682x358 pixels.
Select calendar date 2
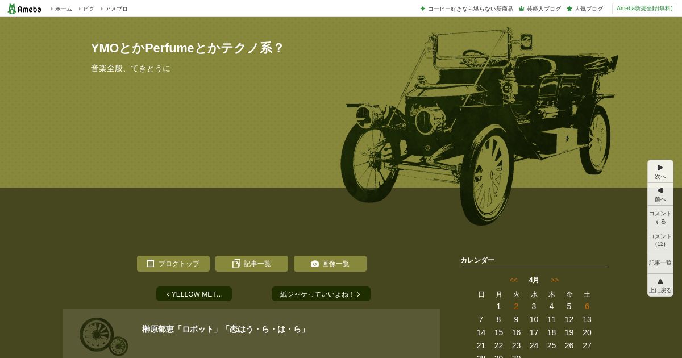pos(516,306)
